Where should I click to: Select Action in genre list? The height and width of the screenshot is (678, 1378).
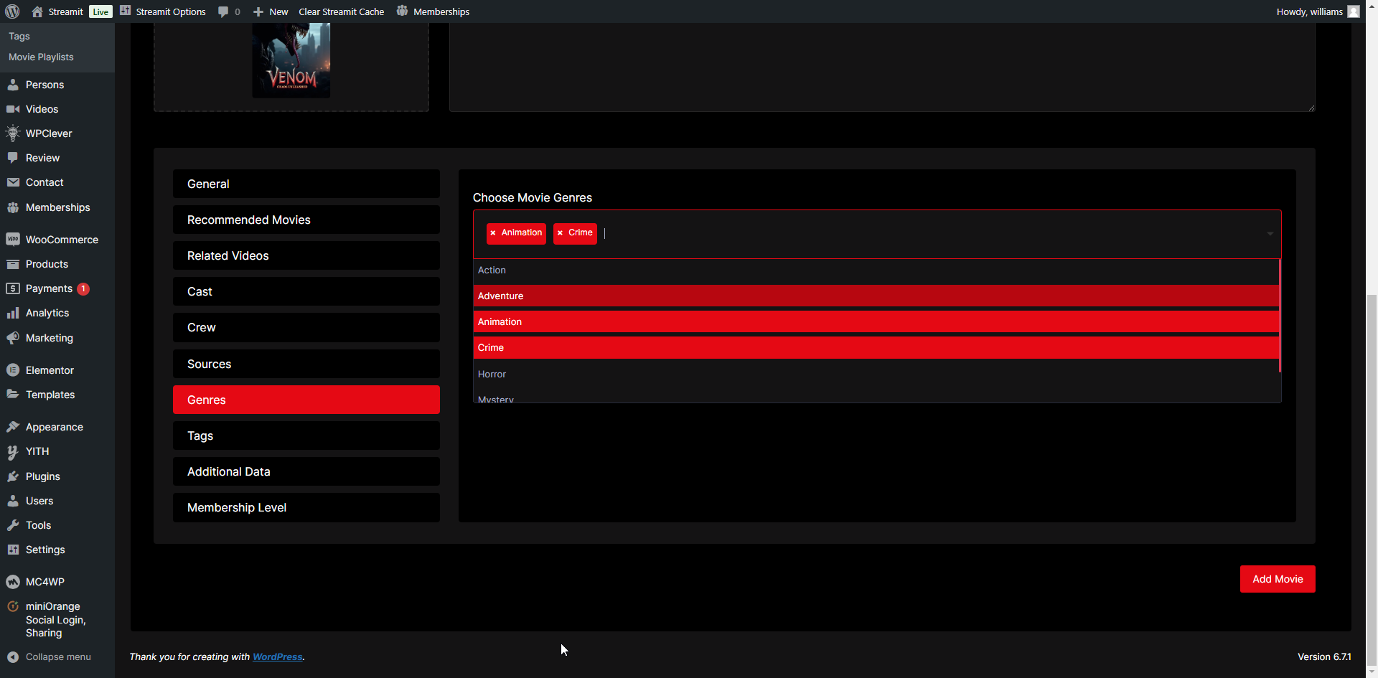tap(876, 270)
